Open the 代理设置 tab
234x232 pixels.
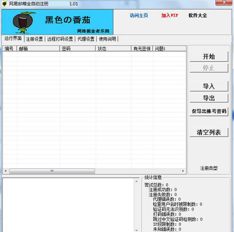point(86,39)
